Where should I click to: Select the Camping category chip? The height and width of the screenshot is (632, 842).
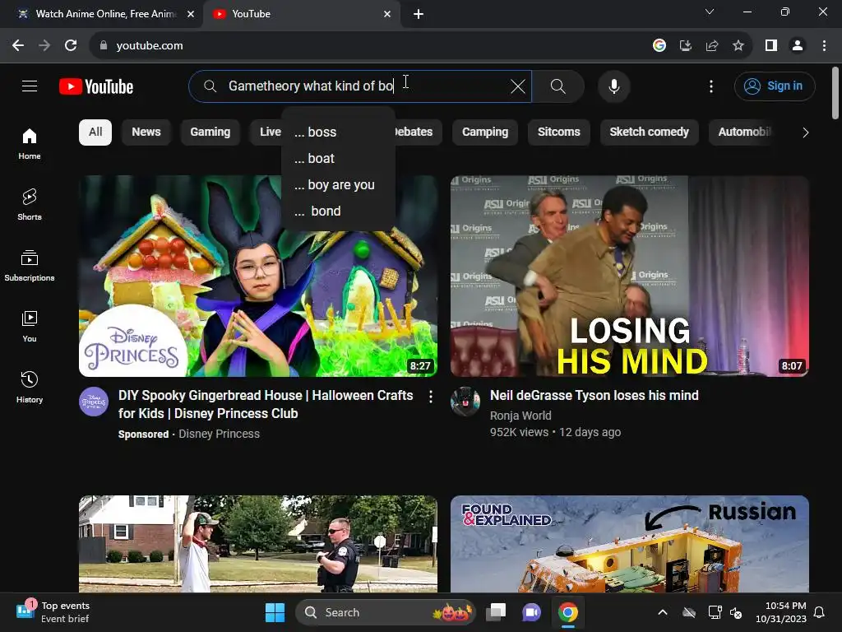coord(485,132)
